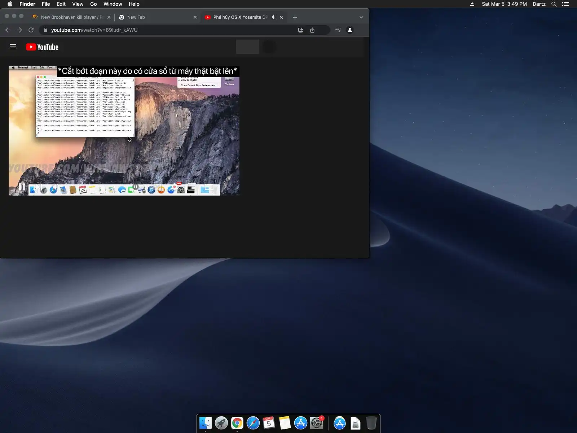This screenshot has width=577, height=433.
Task: Open Finder from the Dock
Action: (206, 423)
